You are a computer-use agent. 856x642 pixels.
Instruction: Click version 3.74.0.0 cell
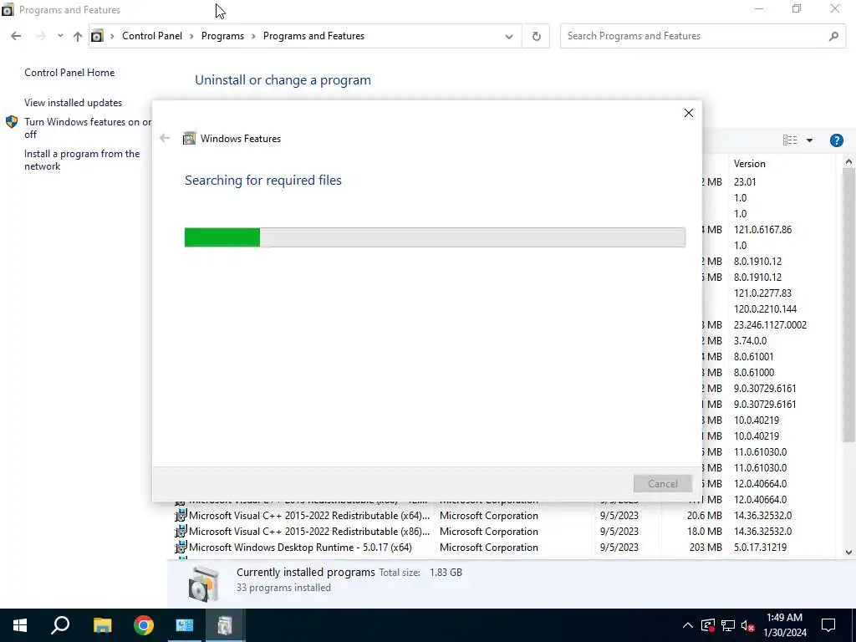pyautogui.click(x=750, y=341)
